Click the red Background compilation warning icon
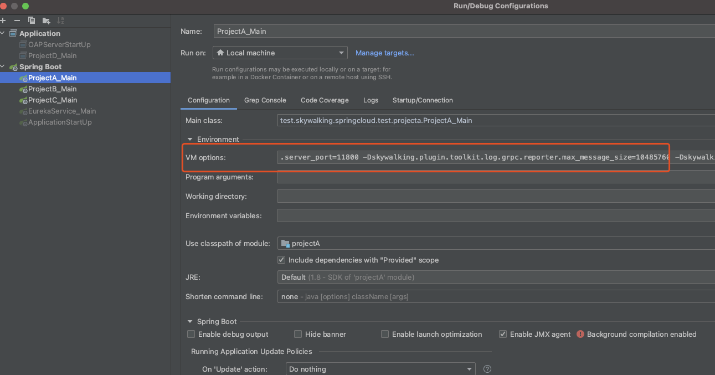The height and width of the screenshot is (375, 715). coord(580,334)
